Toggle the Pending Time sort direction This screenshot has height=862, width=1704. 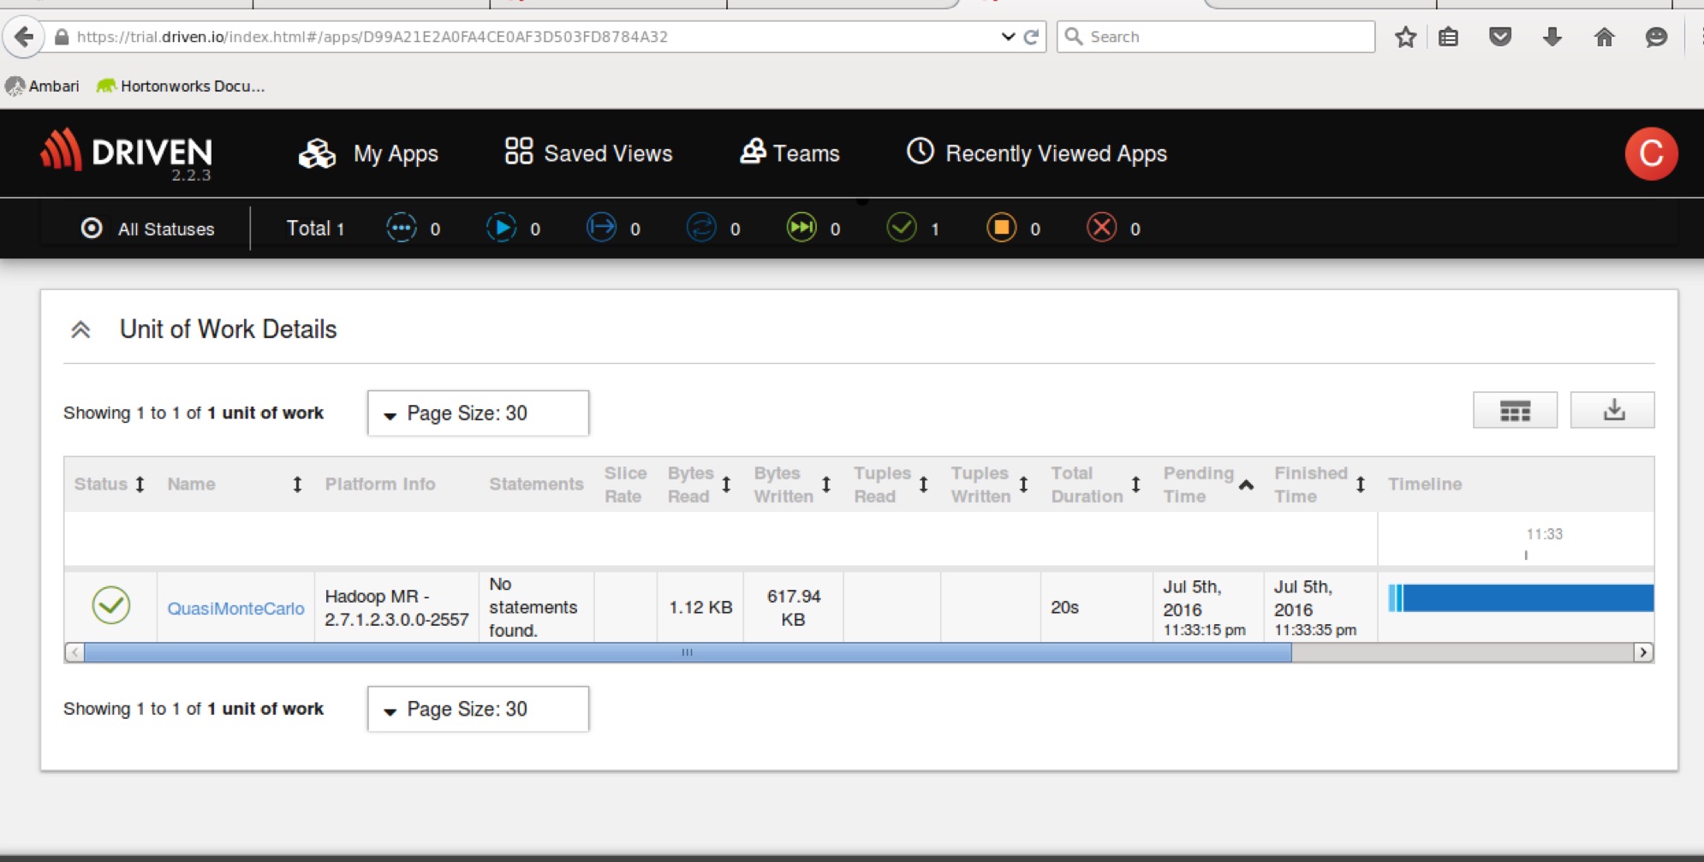pos(1247,484)
